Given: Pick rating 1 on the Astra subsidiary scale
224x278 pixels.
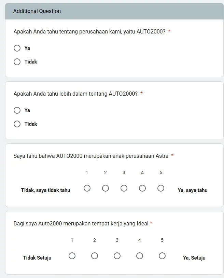Looking at the screenshot, I should [x=87, y=188].
